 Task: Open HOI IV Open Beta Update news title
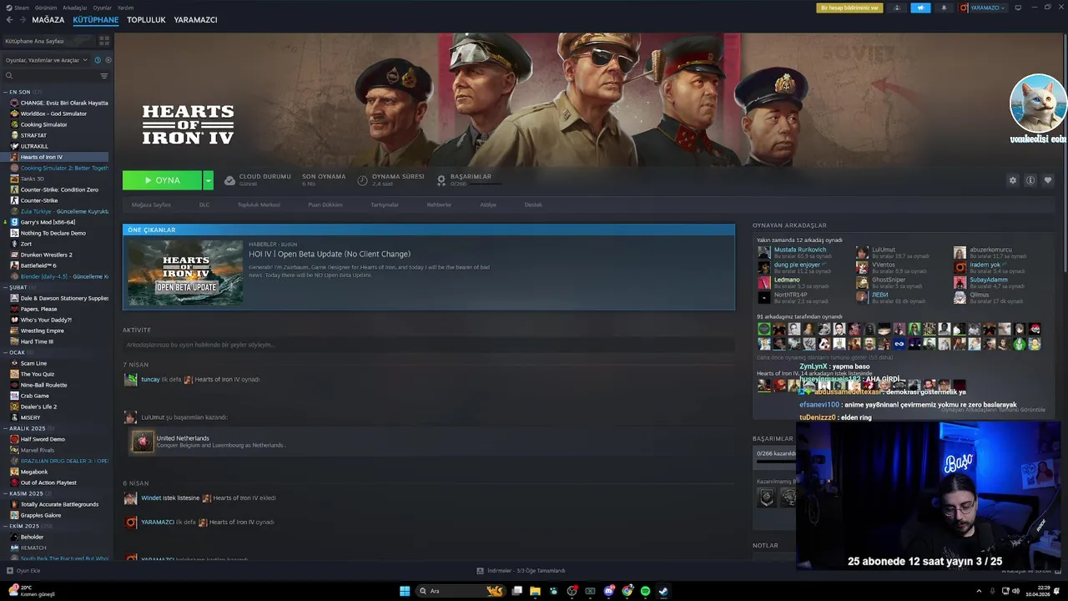(330, 254)
